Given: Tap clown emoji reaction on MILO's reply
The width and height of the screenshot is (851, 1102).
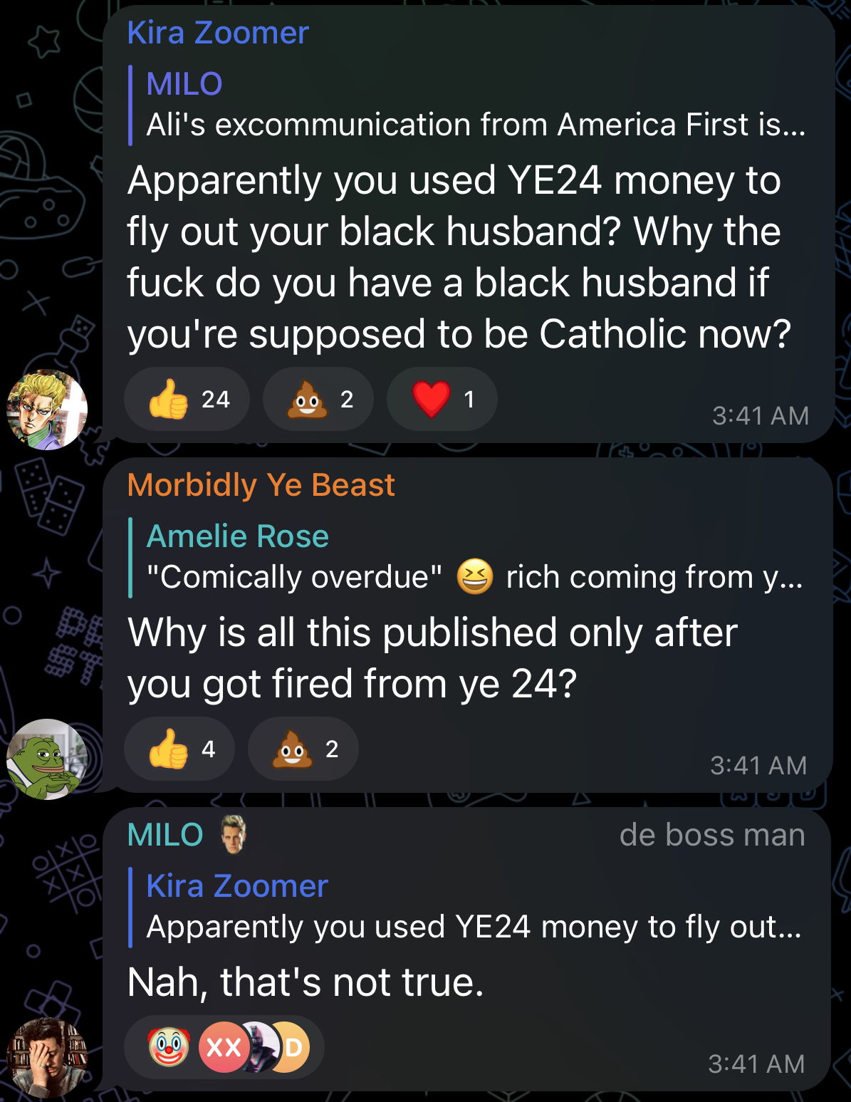Looking at the screenshot, I should 169,1047.
